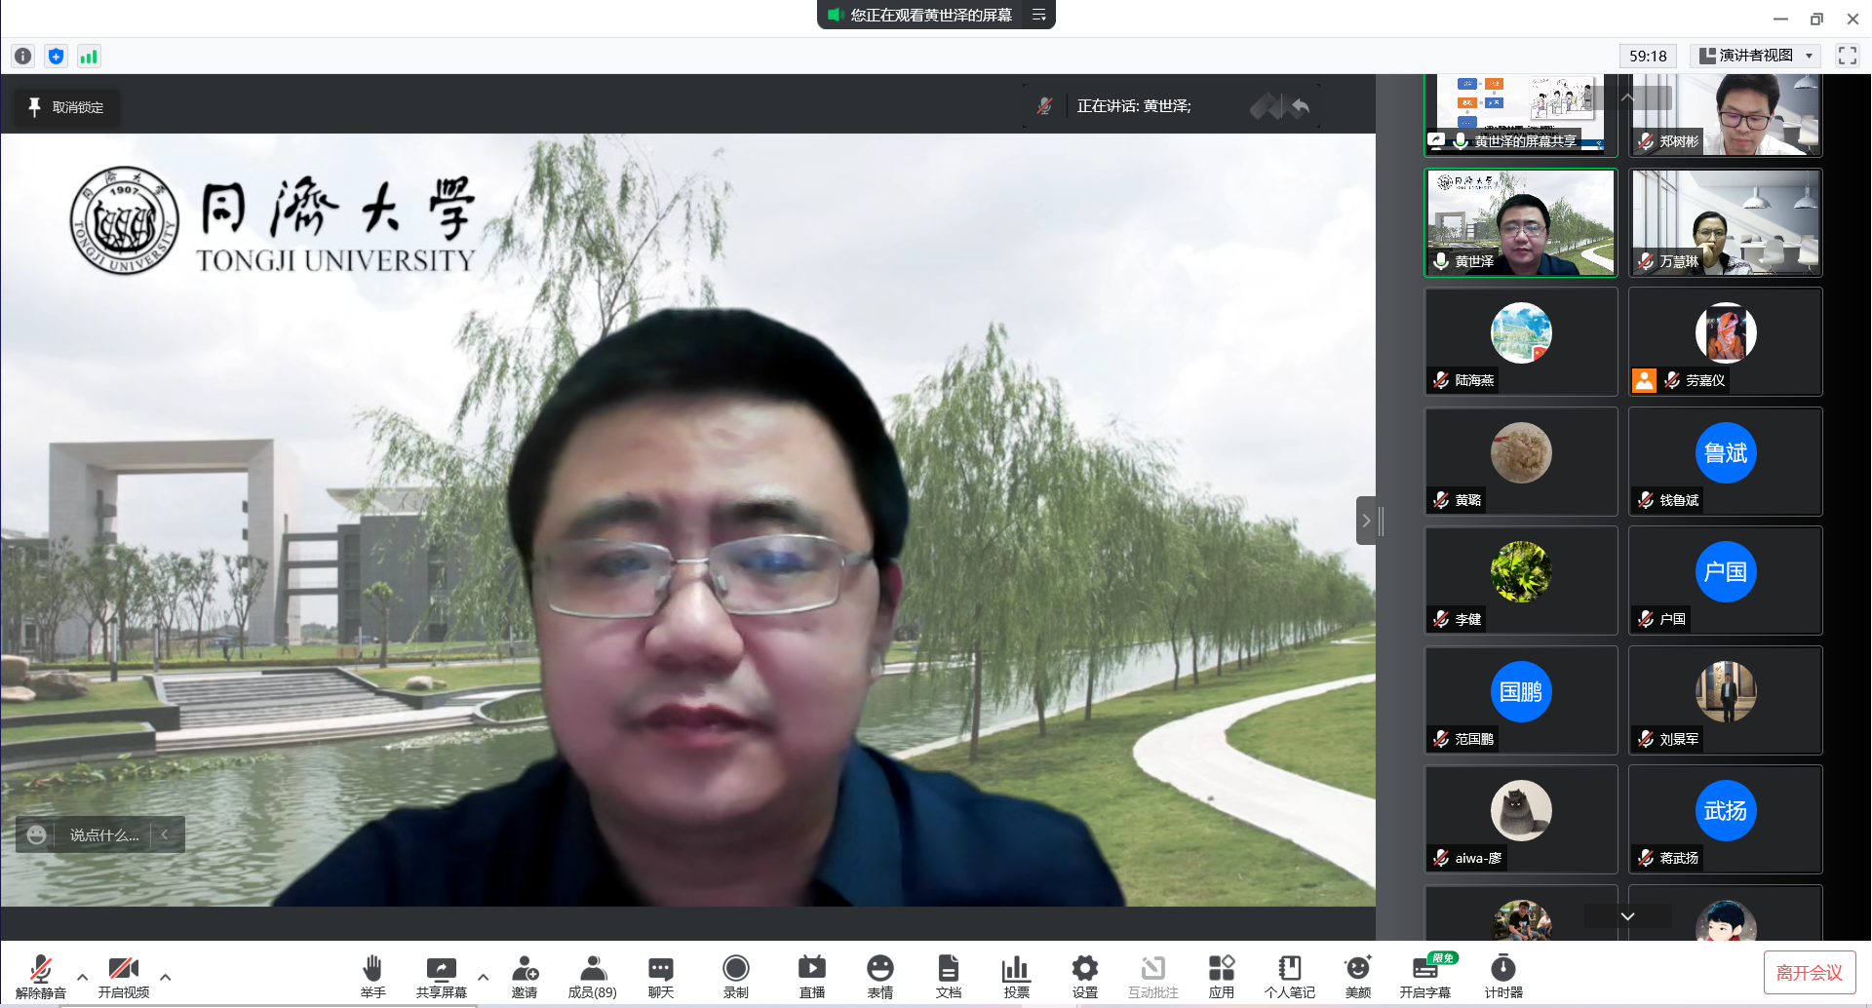
Task: Click the 共享屏幕 share screen item
Action: [x=441, y=975]
